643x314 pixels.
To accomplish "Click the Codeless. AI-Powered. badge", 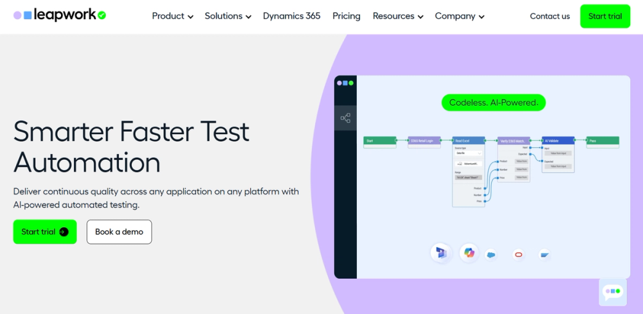I will 493,102.
